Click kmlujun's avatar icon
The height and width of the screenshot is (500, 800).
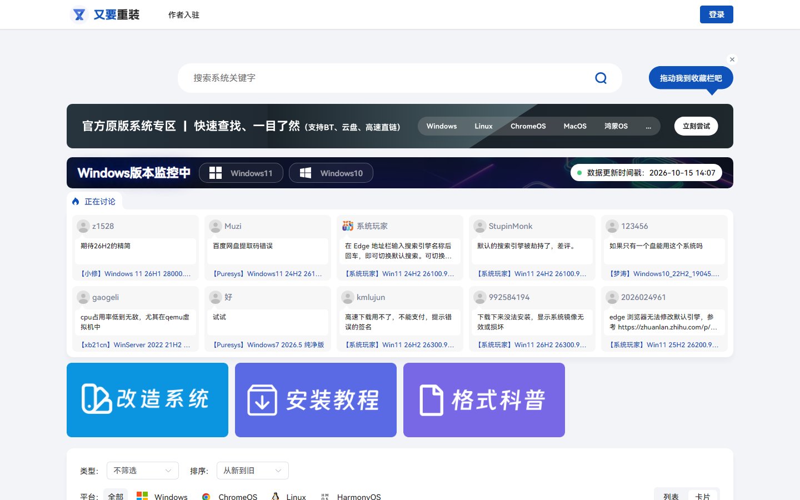pos(348,297)
